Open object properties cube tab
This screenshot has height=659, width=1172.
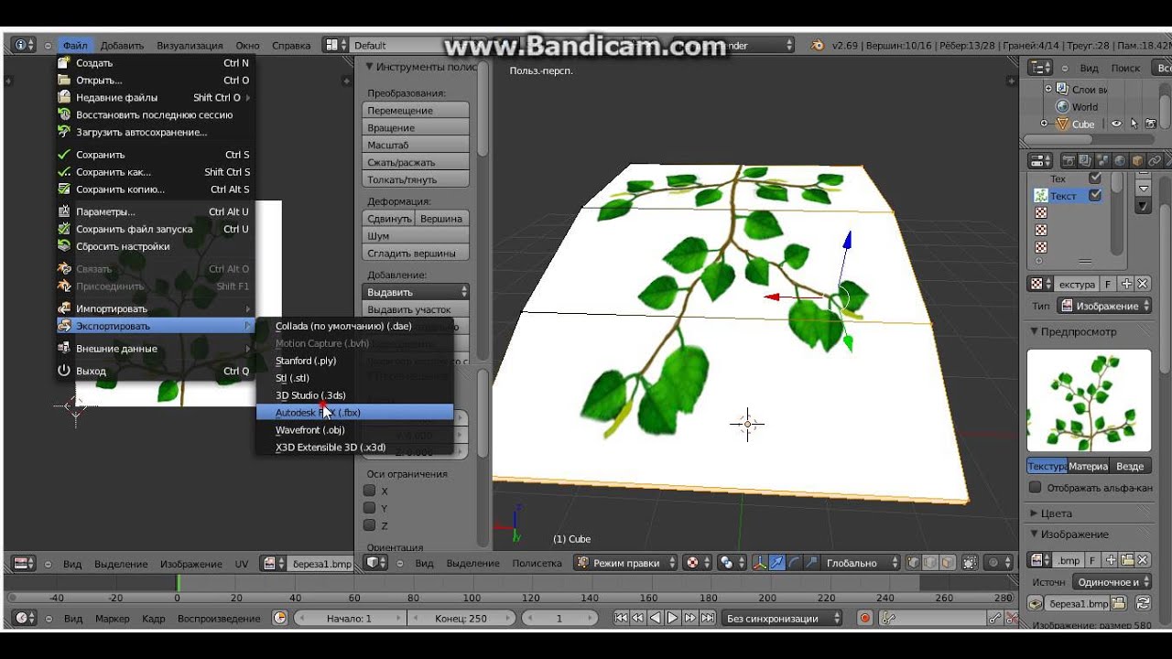coord(1137,160)
